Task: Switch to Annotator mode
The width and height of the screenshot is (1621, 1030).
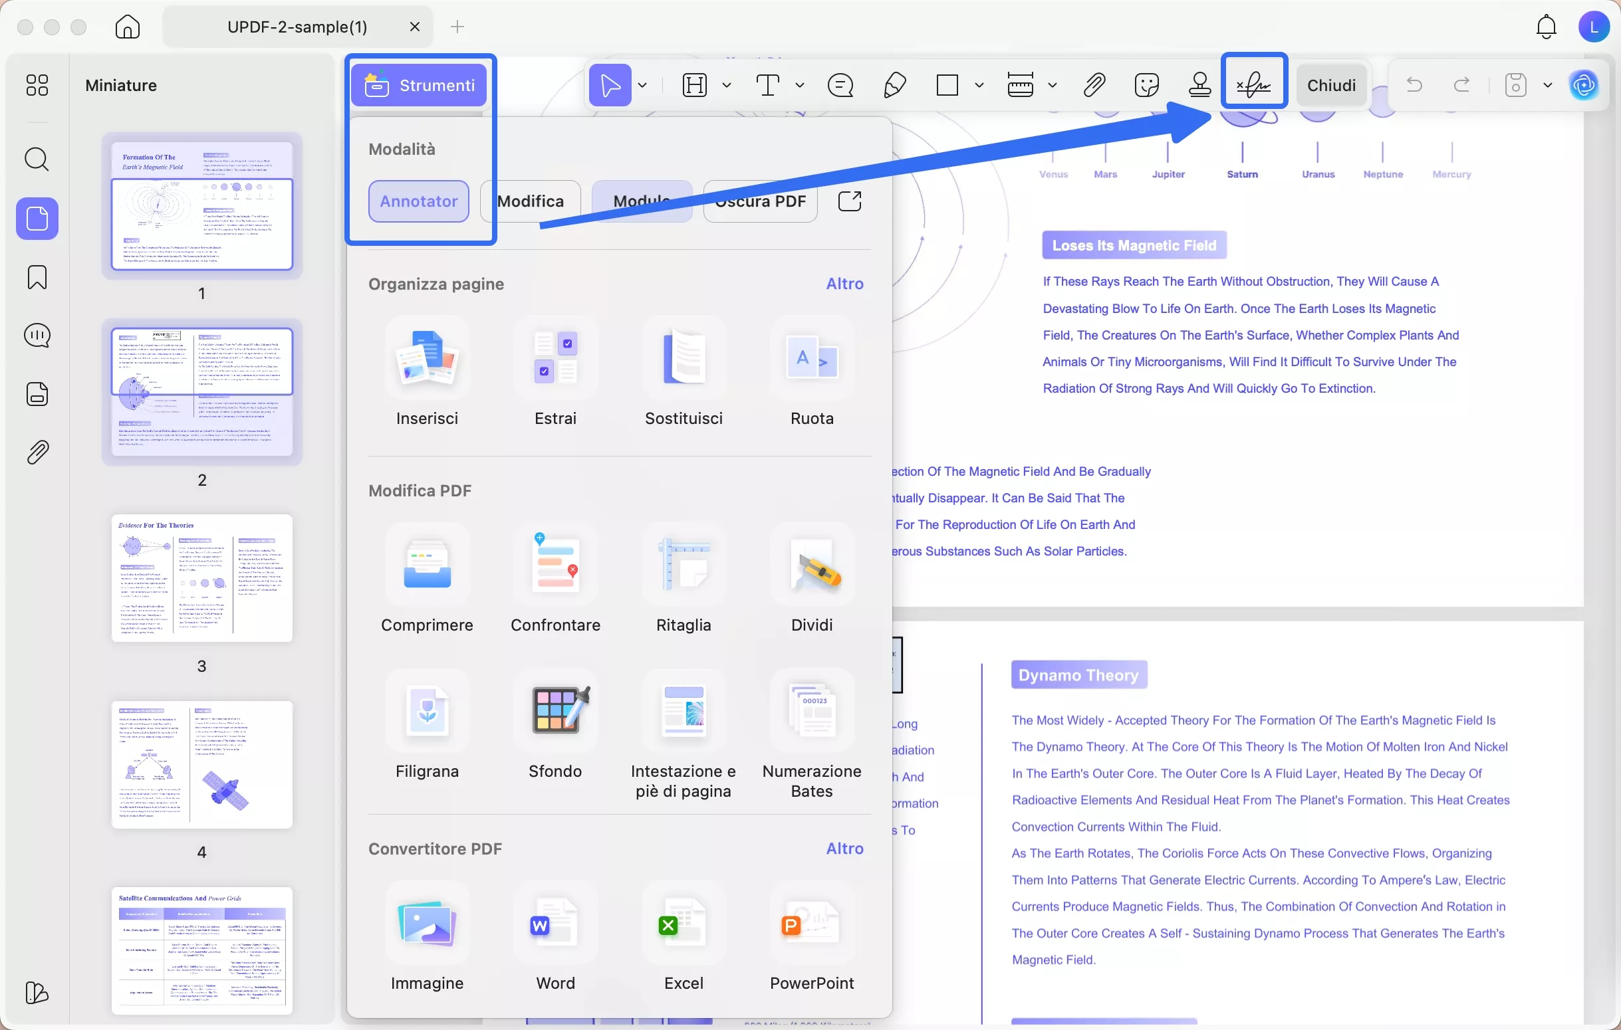Action: 418,201
